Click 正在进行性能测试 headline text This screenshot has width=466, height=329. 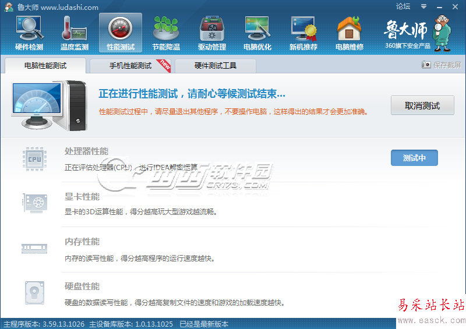192,94
